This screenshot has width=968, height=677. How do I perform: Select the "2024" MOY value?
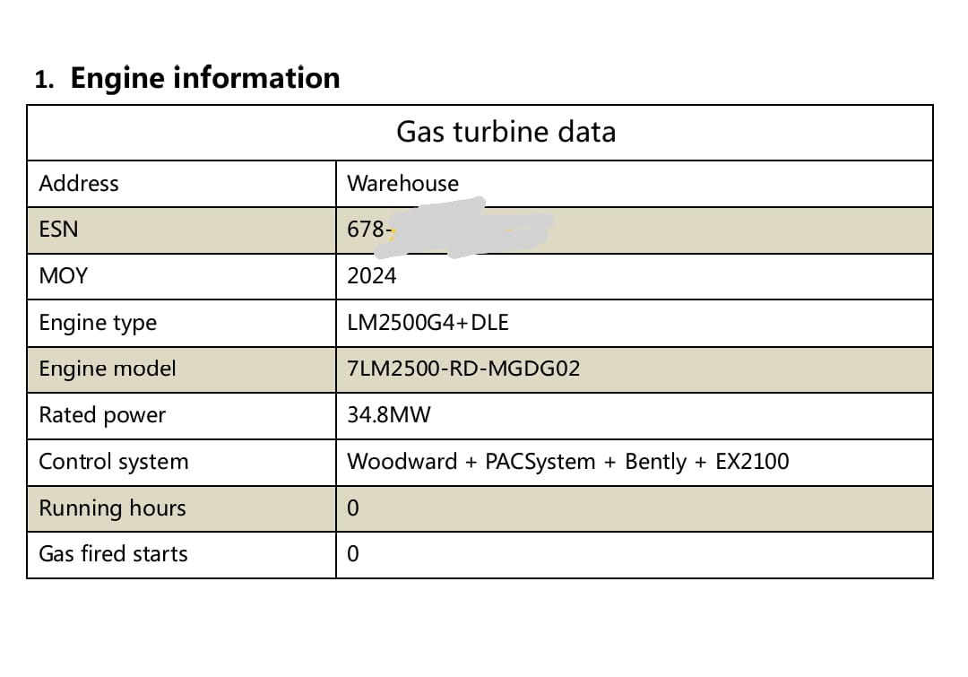click(x=372, y=276)
